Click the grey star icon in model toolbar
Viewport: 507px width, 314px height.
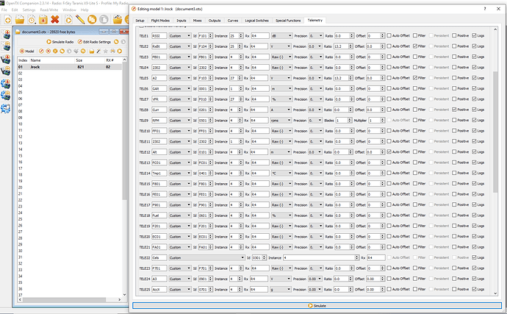tap(105, 51)
